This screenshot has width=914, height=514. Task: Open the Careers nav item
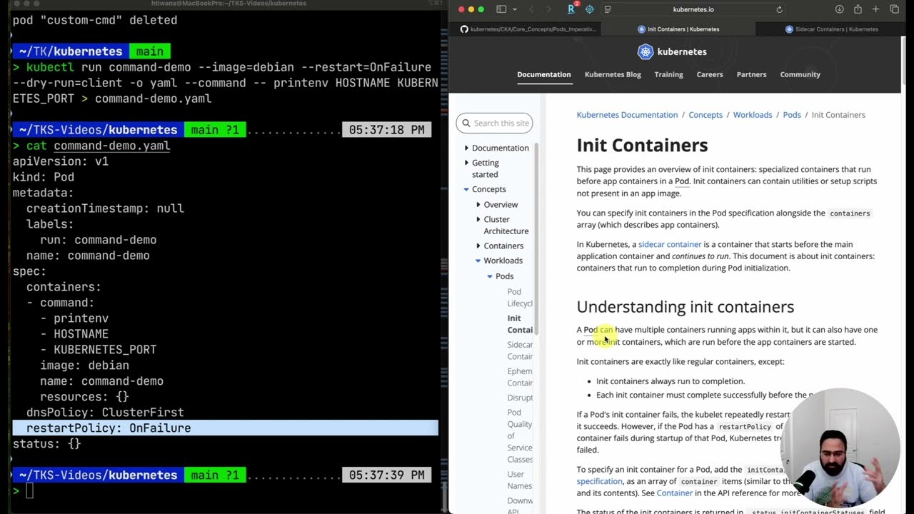click(710, 74)
